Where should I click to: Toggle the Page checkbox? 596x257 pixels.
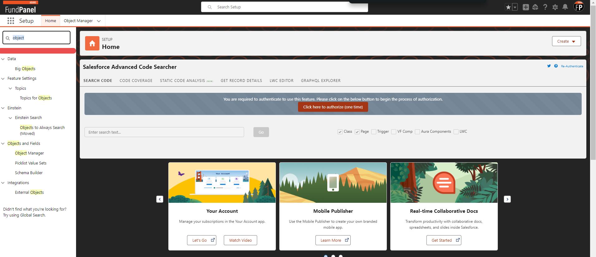click(x=357, y=132)
